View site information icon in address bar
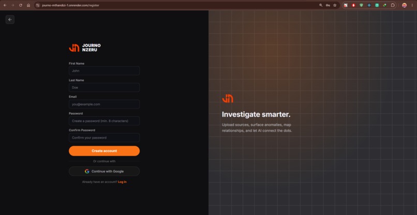The image size is (417, 215). [x=37, y=5]
